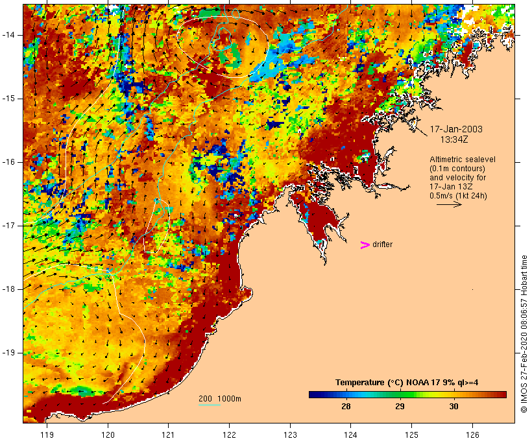532x441 pixels.
Task: Click the '125' longitude axis label
Action: click(x=411, y=435)
